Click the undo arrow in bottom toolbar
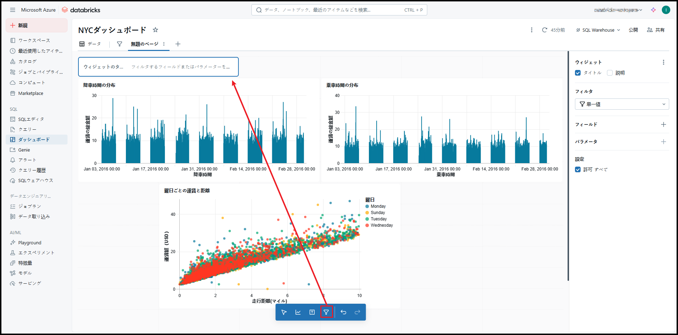 coord(343,312)
